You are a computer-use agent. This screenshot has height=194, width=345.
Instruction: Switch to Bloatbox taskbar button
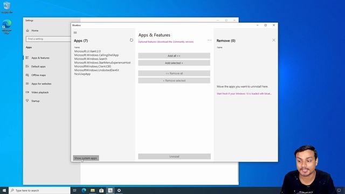point(110,190)
